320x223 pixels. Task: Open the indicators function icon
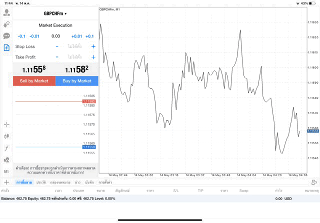pyautogui.click(x=6, y=148)
